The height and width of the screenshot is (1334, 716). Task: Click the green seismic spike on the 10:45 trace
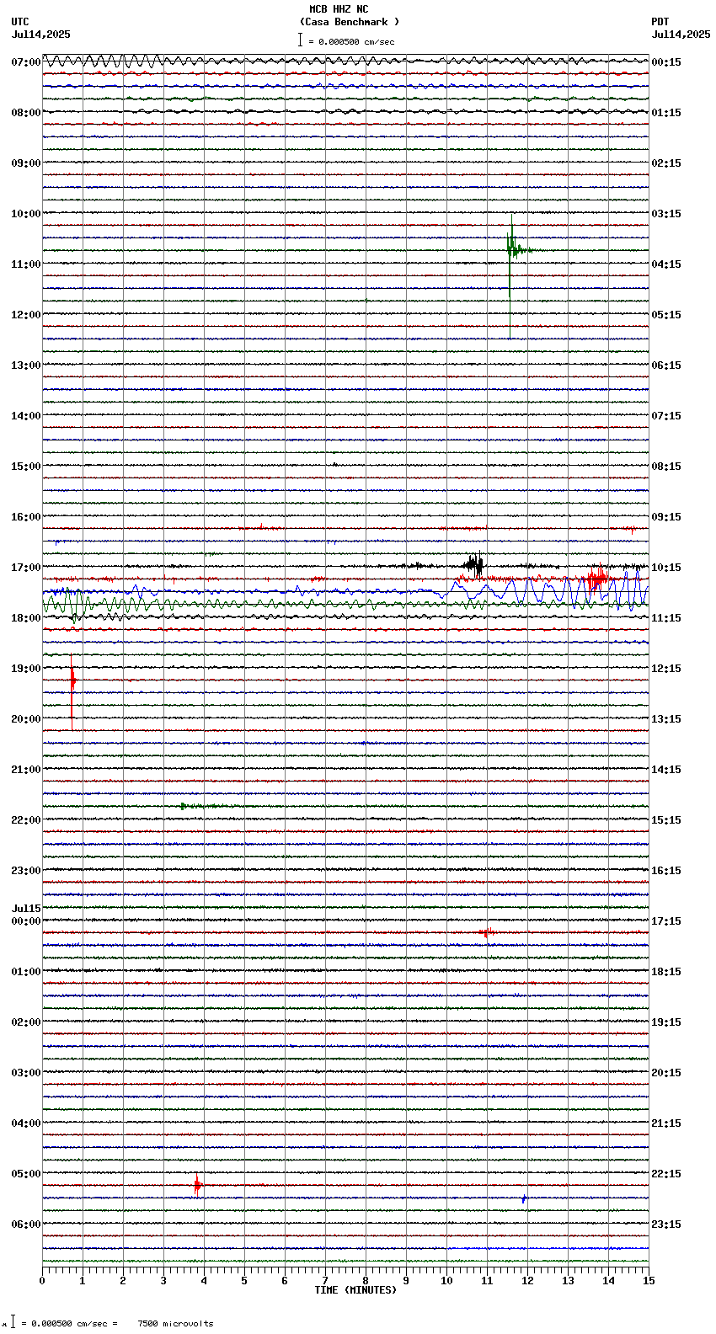coord(511,250)
